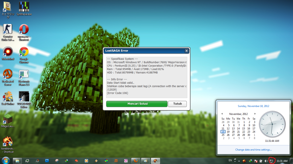Switch to Firefox on the taskbar
The image size is (293, 164).
(x=136, y=161)
